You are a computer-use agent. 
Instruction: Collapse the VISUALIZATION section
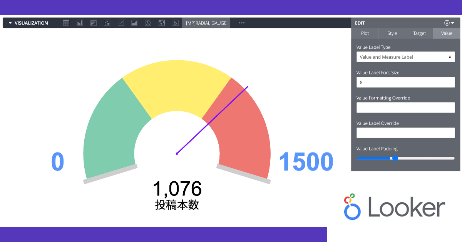28,23
